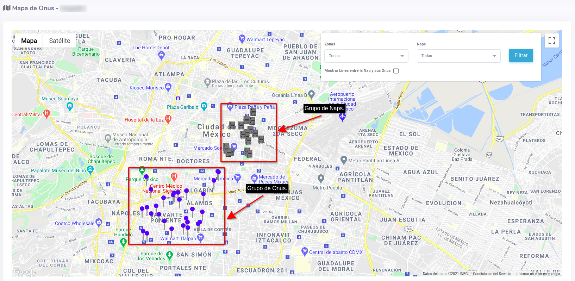This screenshot has width=575, height=281.
Task: Enable Mostrar Linea entre Nap y Onus checkbox
Action: [x=396, y=71]
